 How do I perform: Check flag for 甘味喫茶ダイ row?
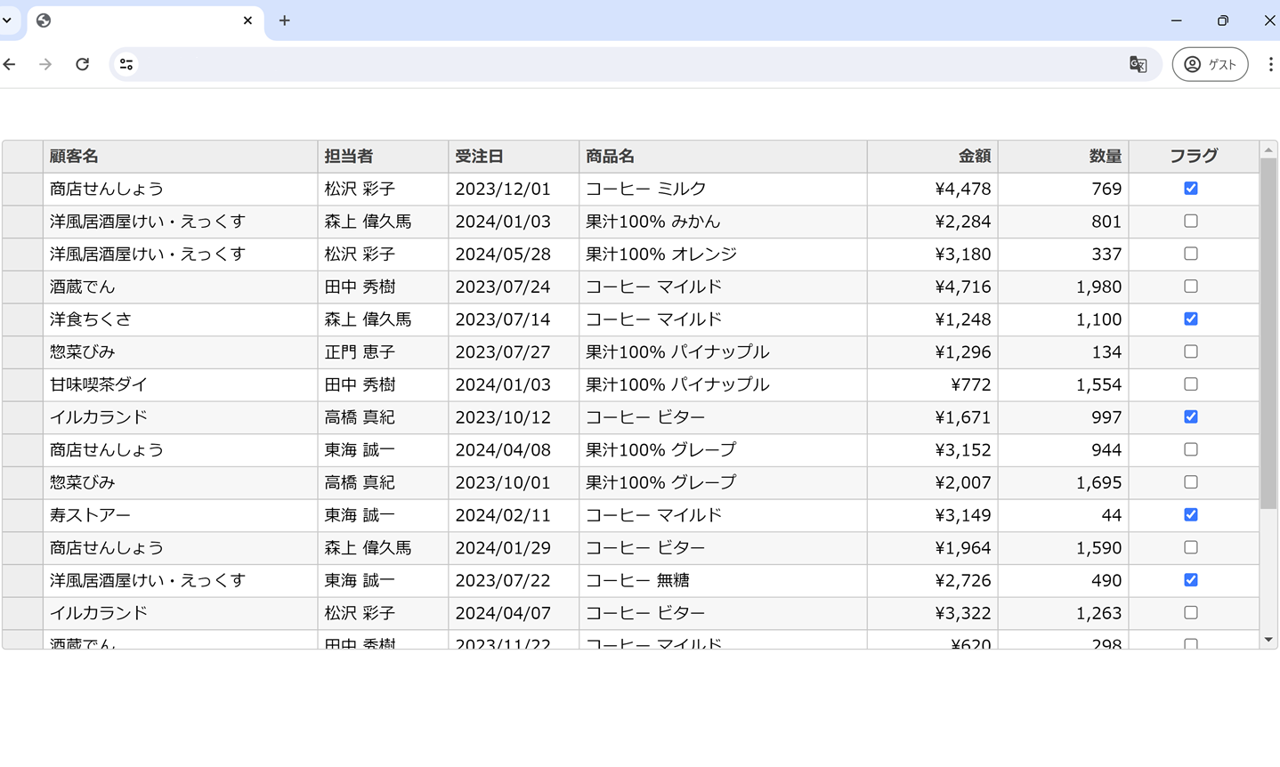[1191, 383]
